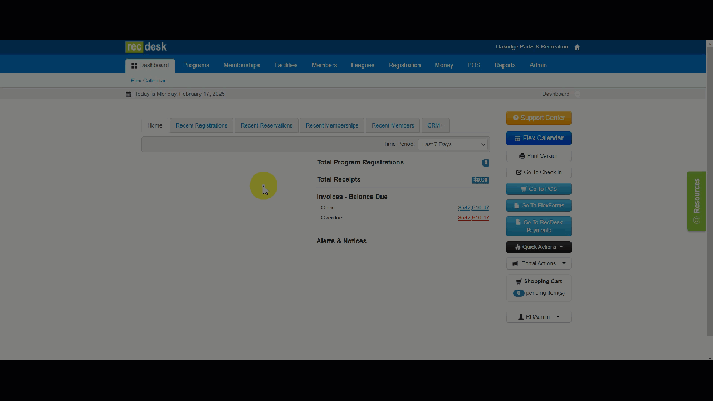
Task: Open the Resources side panel
Action: point(696,200)
